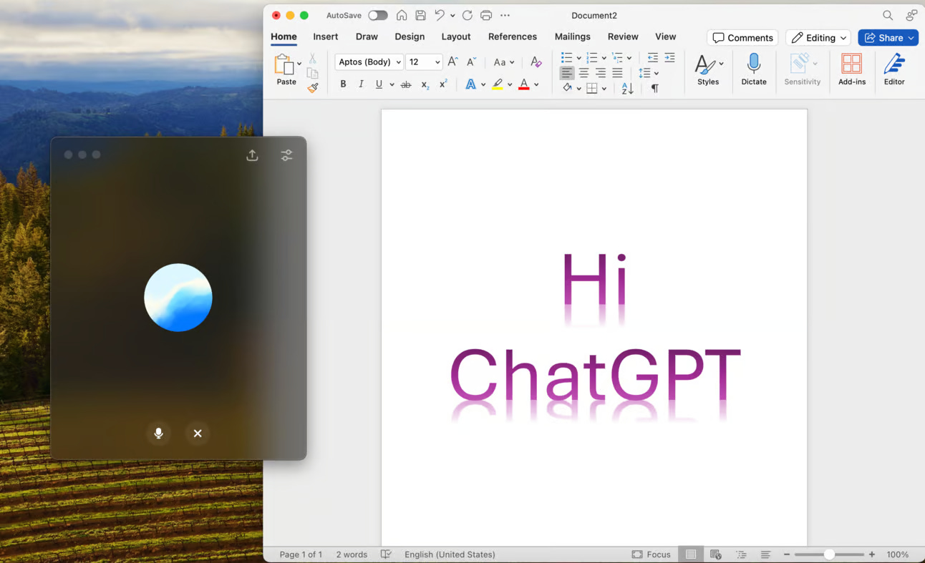Open settings sliders icon in ChatGPT window
The width and height of the screenshot is (925, 563).
click(x=286, y=155)
